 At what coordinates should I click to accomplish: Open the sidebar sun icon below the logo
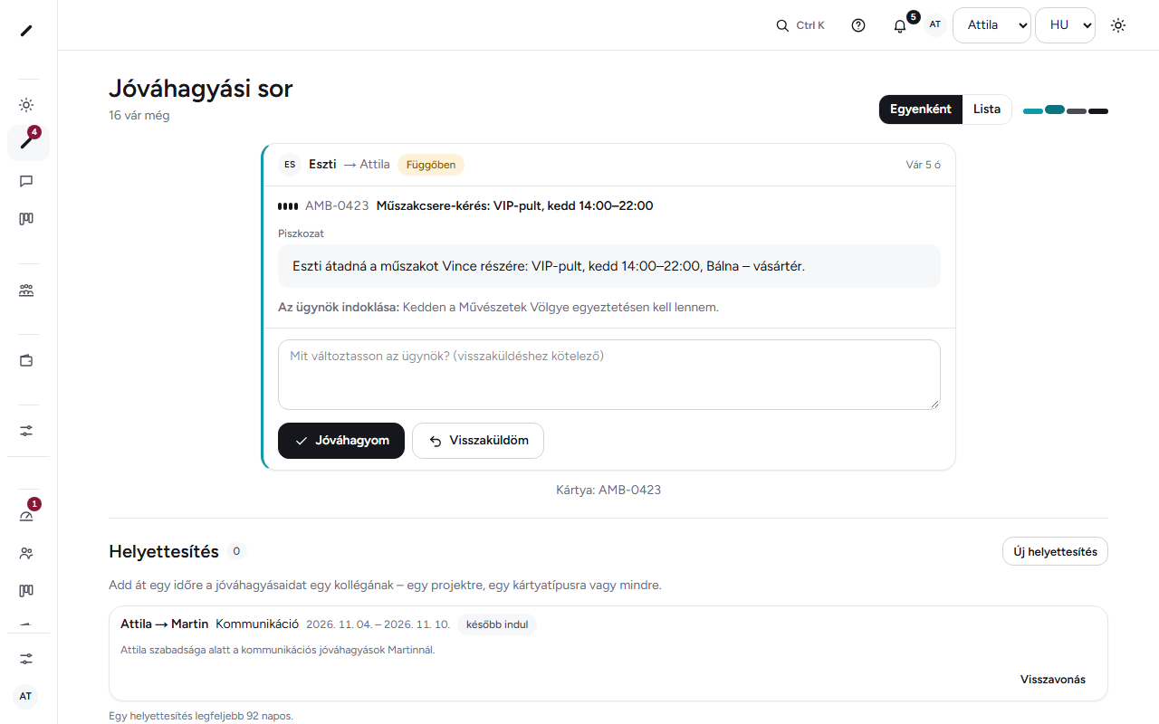click(26, 105)
